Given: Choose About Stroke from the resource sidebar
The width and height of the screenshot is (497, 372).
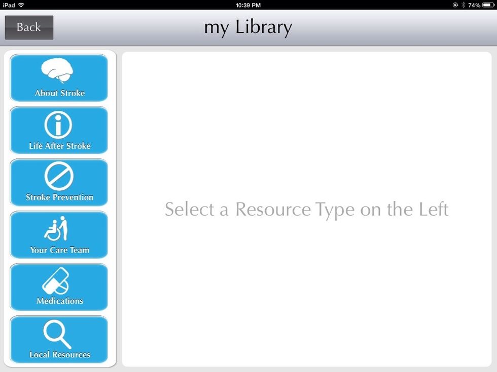Looking at the screenshot, I should point(58,78).
